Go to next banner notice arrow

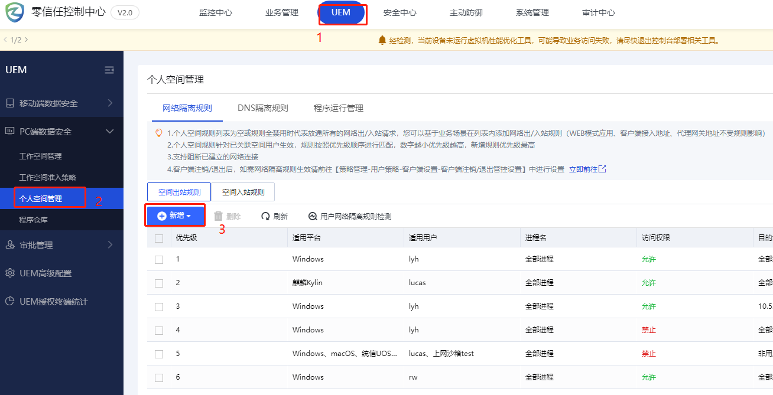pos(26,40)
